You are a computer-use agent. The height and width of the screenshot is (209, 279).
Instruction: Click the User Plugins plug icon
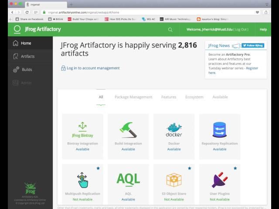click(220, 180)
